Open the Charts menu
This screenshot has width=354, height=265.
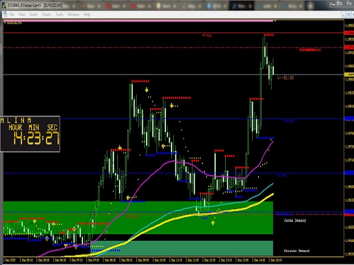pyautogui.click(x=46, y=15)
